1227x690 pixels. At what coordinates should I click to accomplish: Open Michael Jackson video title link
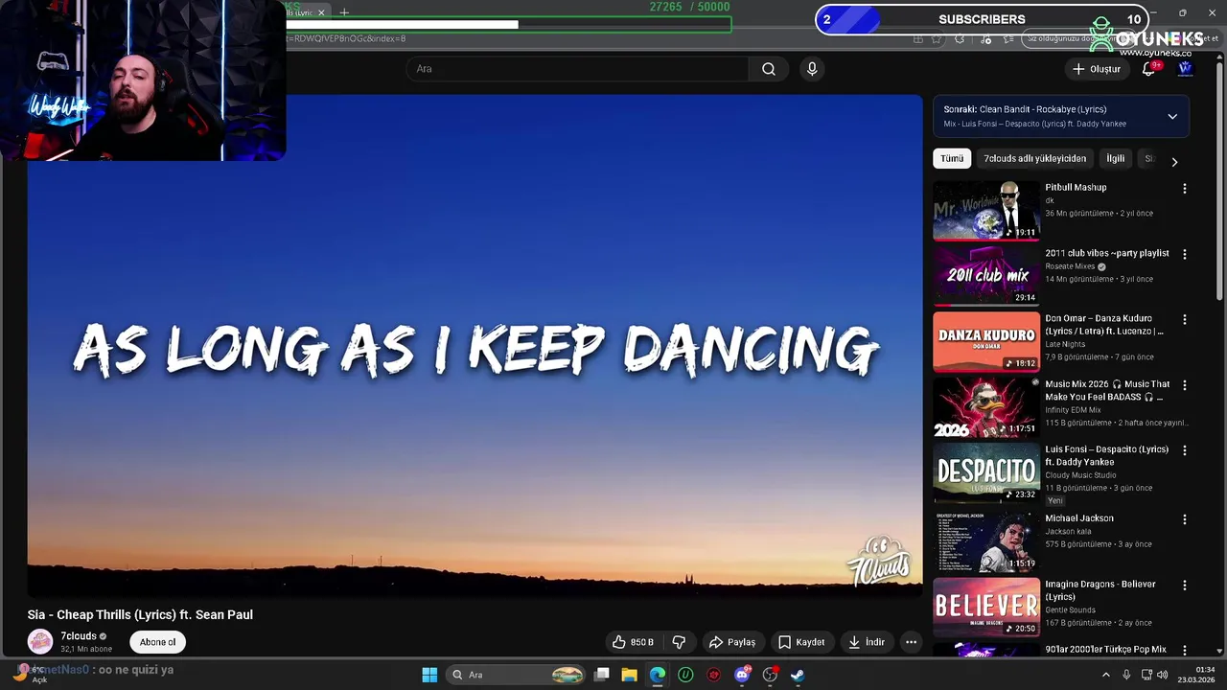pos(1079,518)
